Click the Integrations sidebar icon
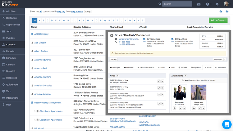Viewport: 233px width, 131px height. [3, 98]
